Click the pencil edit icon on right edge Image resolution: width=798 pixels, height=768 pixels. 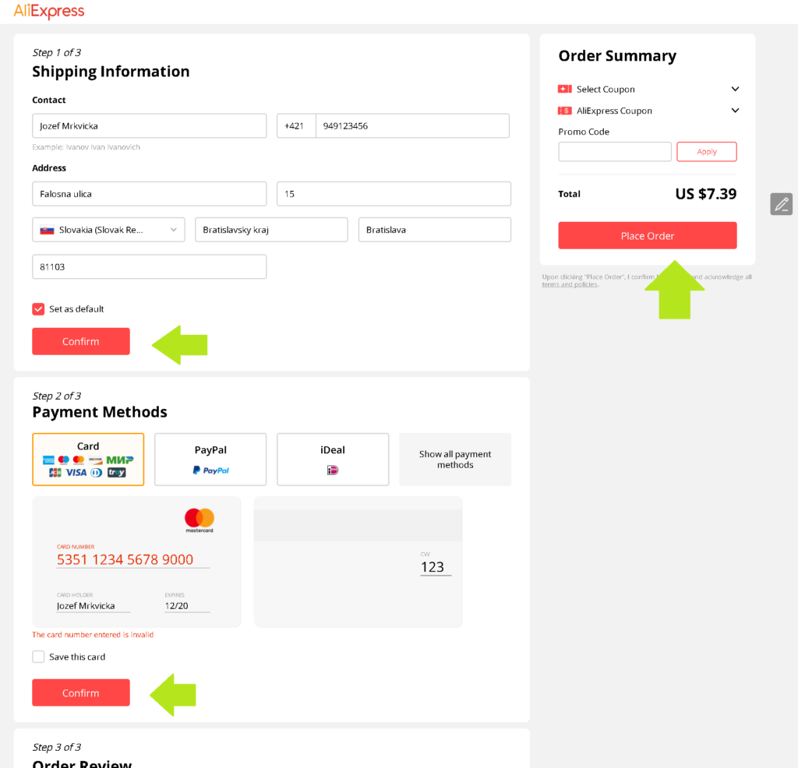pyautogui.click(x=781, y=204)
